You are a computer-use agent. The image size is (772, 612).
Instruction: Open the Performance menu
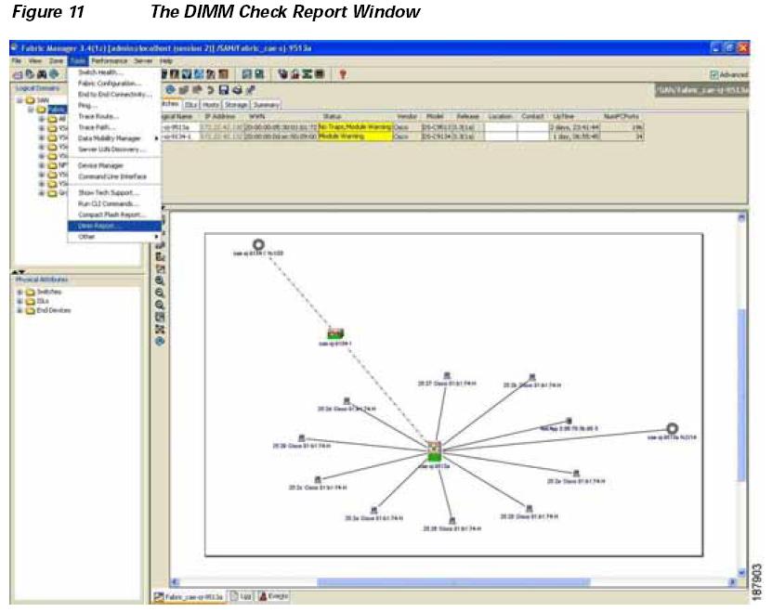110,60
